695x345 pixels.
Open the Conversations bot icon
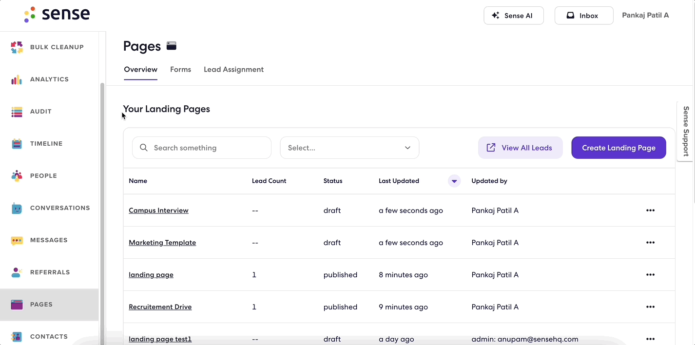click(x=17, y=208)
